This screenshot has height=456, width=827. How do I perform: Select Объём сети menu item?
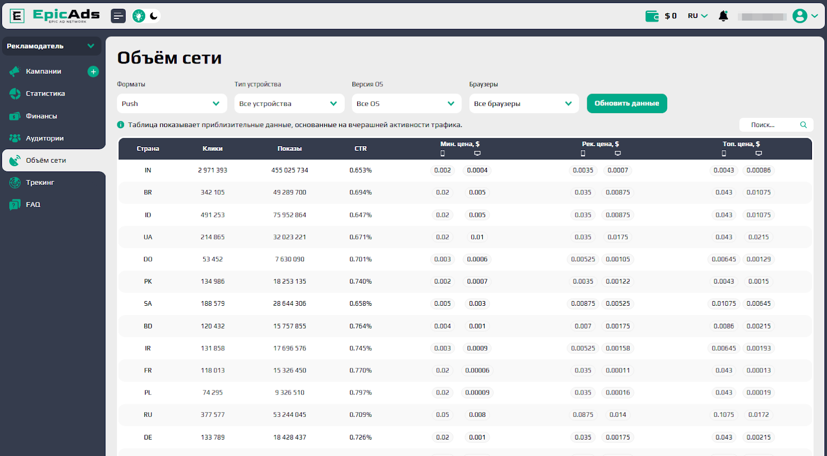(x=54, y=160)
